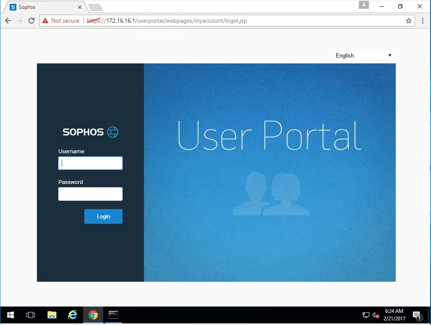The image size is (431, 325).
Task: Close the Sophos tab
Action: tap(80, 7)
